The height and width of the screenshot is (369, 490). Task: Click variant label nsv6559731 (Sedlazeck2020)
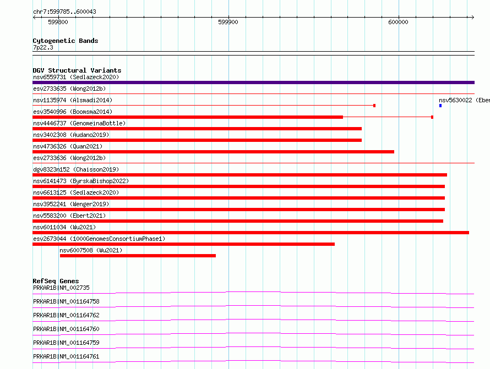click(x=76, y=77)
